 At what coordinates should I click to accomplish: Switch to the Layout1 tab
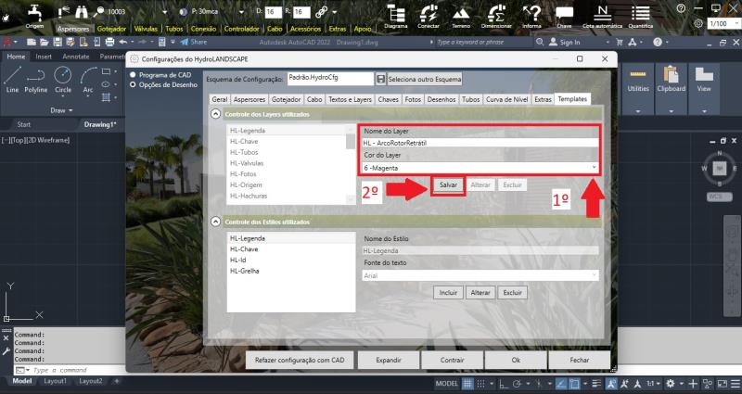pyautogui.click(x=56, y=381)
